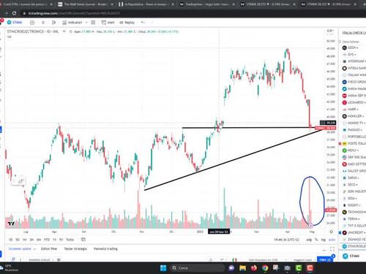The image size is (366, 274).
Task: Switch to TradingView Segui tutti browser tab
Action: pyautogui.click(x=206, y=4)
